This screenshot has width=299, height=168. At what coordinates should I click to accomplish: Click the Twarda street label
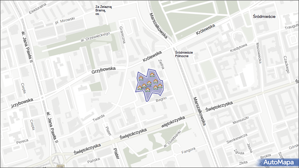coord(99,118)
